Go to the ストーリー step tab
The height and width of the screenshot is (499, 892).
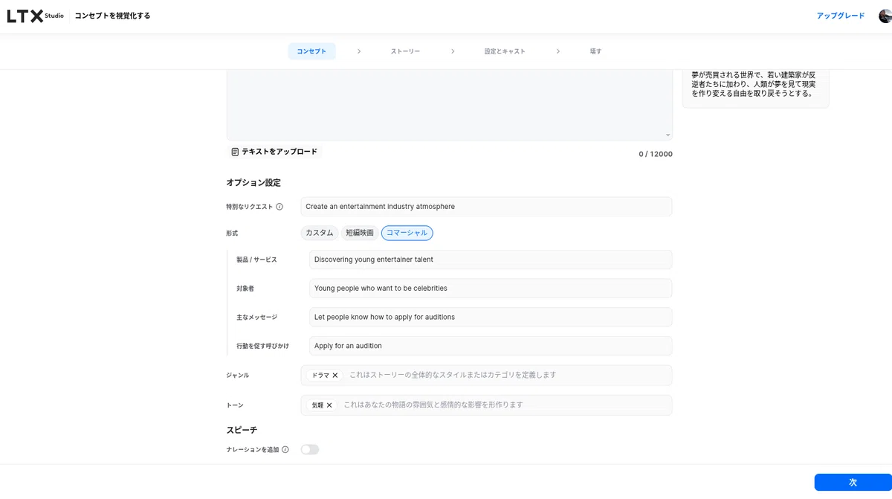click(x=405, y=51)
